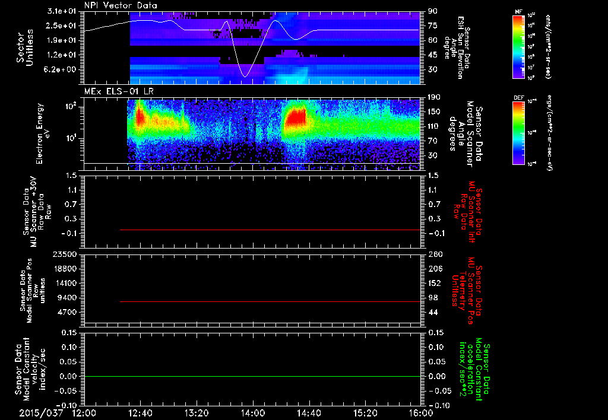Click the "206" telemetry tick label
608x420 pixels.
(435, 269)
